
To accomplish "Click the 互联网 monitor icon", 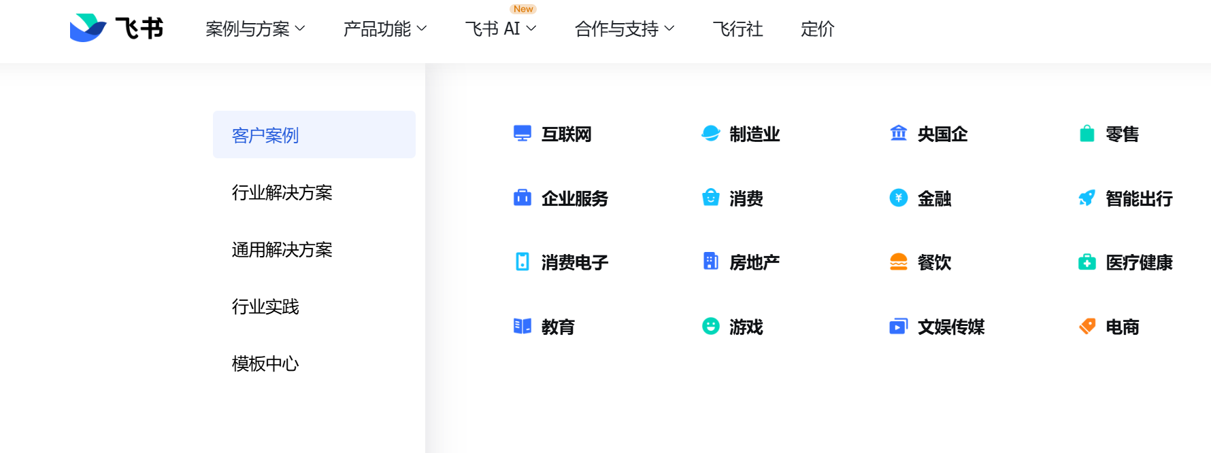I will (522, 133).
